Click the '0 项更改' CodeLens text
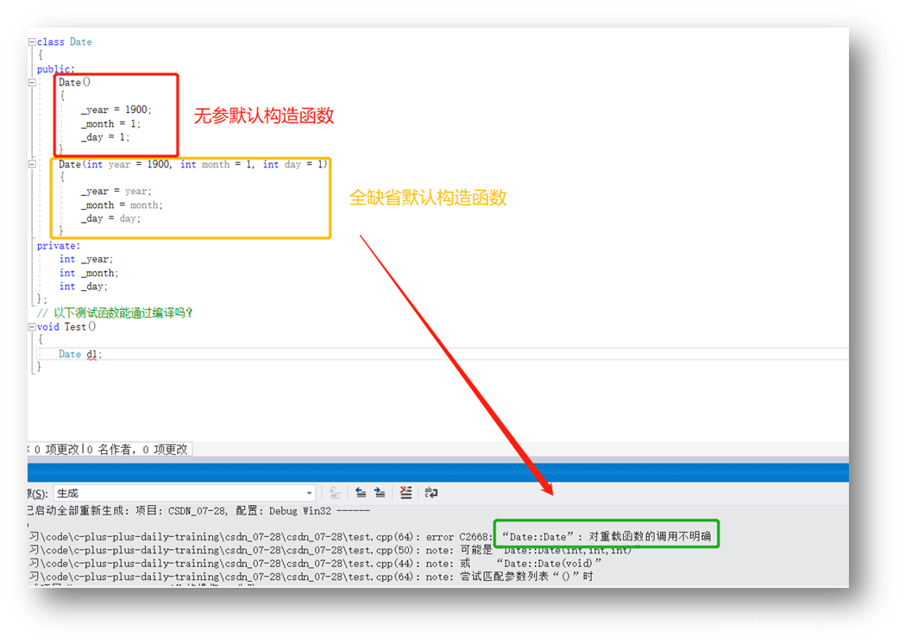Screen dimensions: 905x644 click(56, 450)
